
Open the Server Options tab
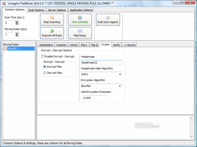(57, 10)
